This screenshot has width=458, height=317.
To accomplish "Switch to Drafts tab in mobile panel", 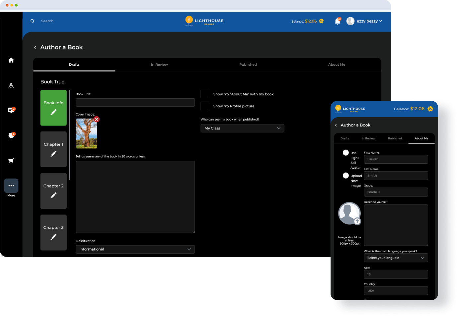I will pos(345,138).
